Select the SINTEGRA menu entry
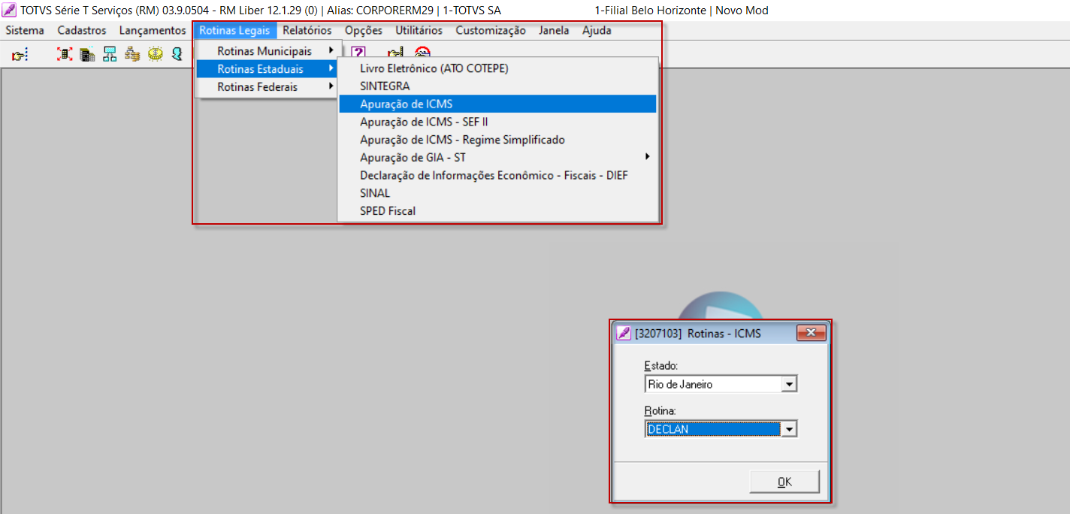The height and width of the screenshot is (514, 1070). (497, 86)
